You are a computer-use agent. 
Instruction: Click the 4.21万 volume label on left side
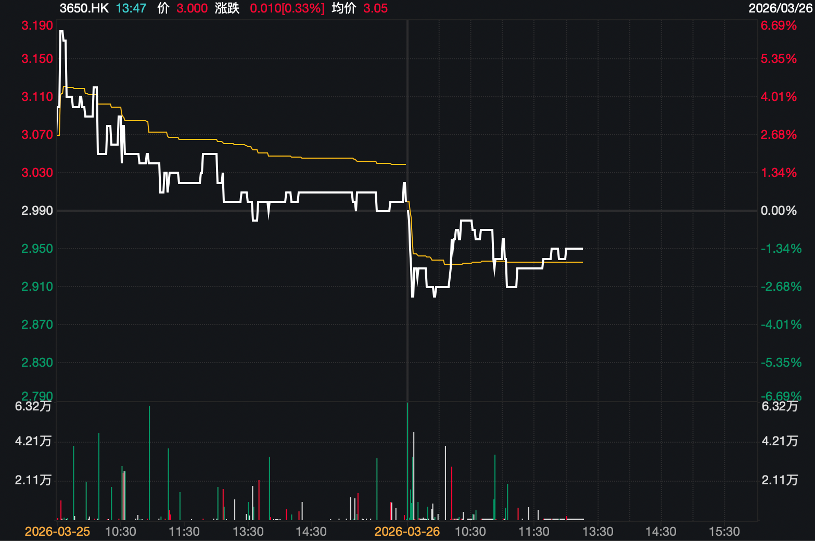pyautogui.click(x=33, y=441)
